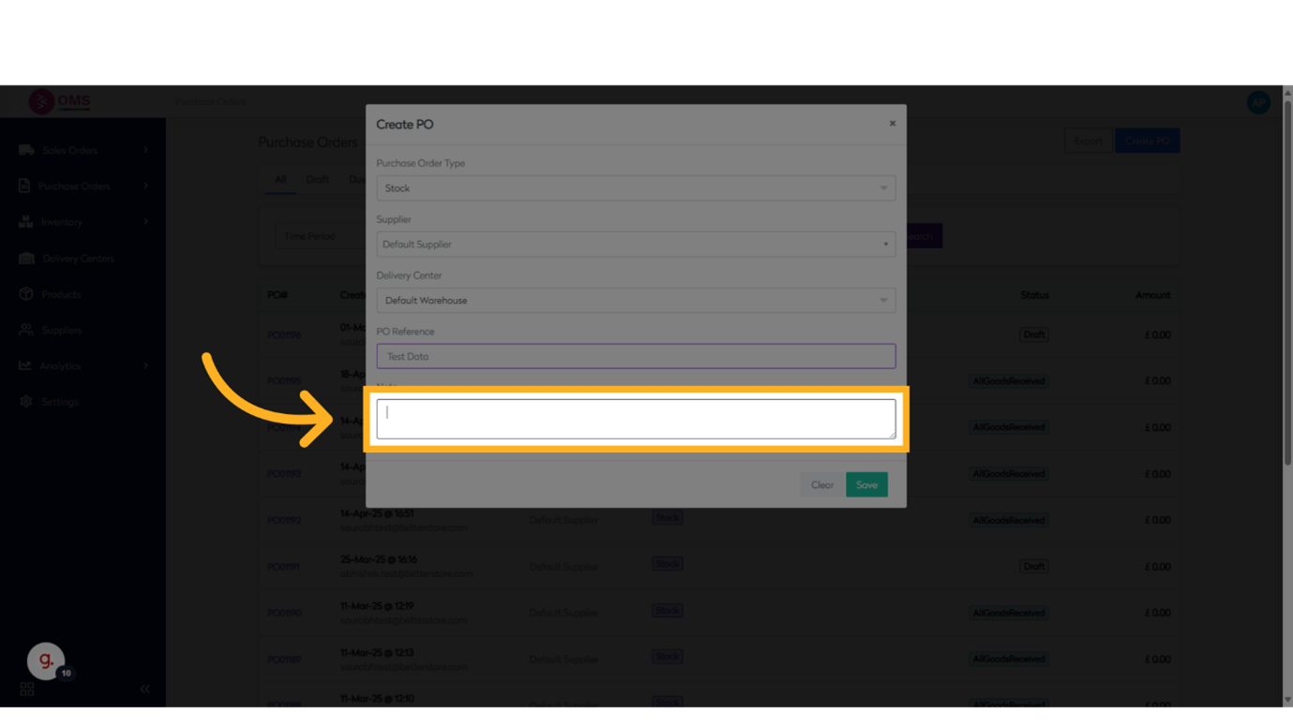
Task: Open Delivery Centers via warehouse icon
Action: coord(26,259)
